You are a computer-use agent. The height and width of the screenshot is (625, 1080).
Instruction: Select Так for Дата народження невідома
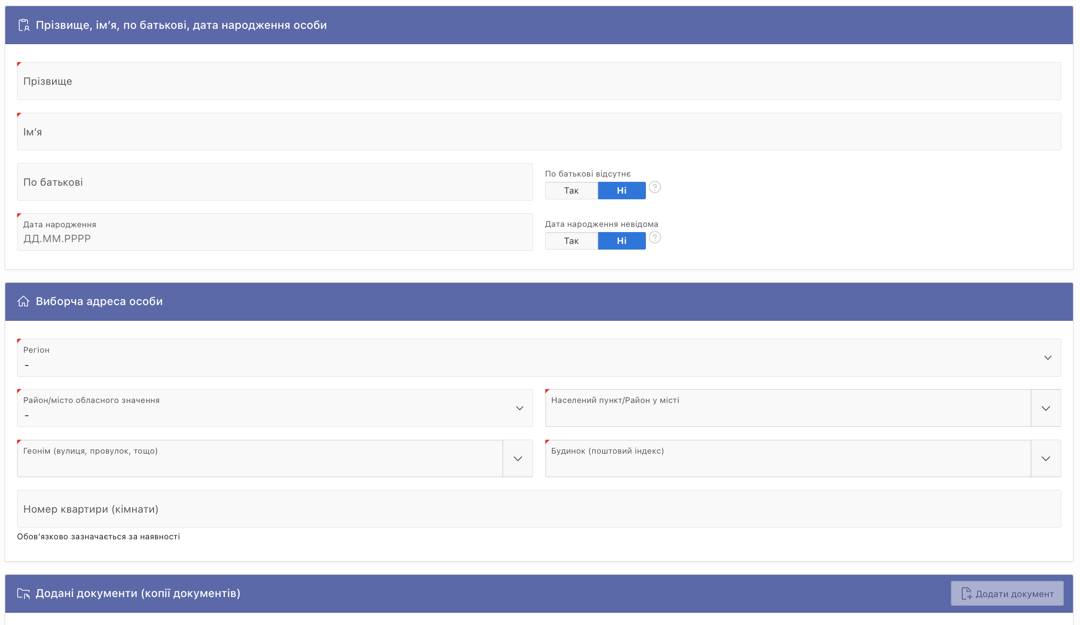point(571,241)
